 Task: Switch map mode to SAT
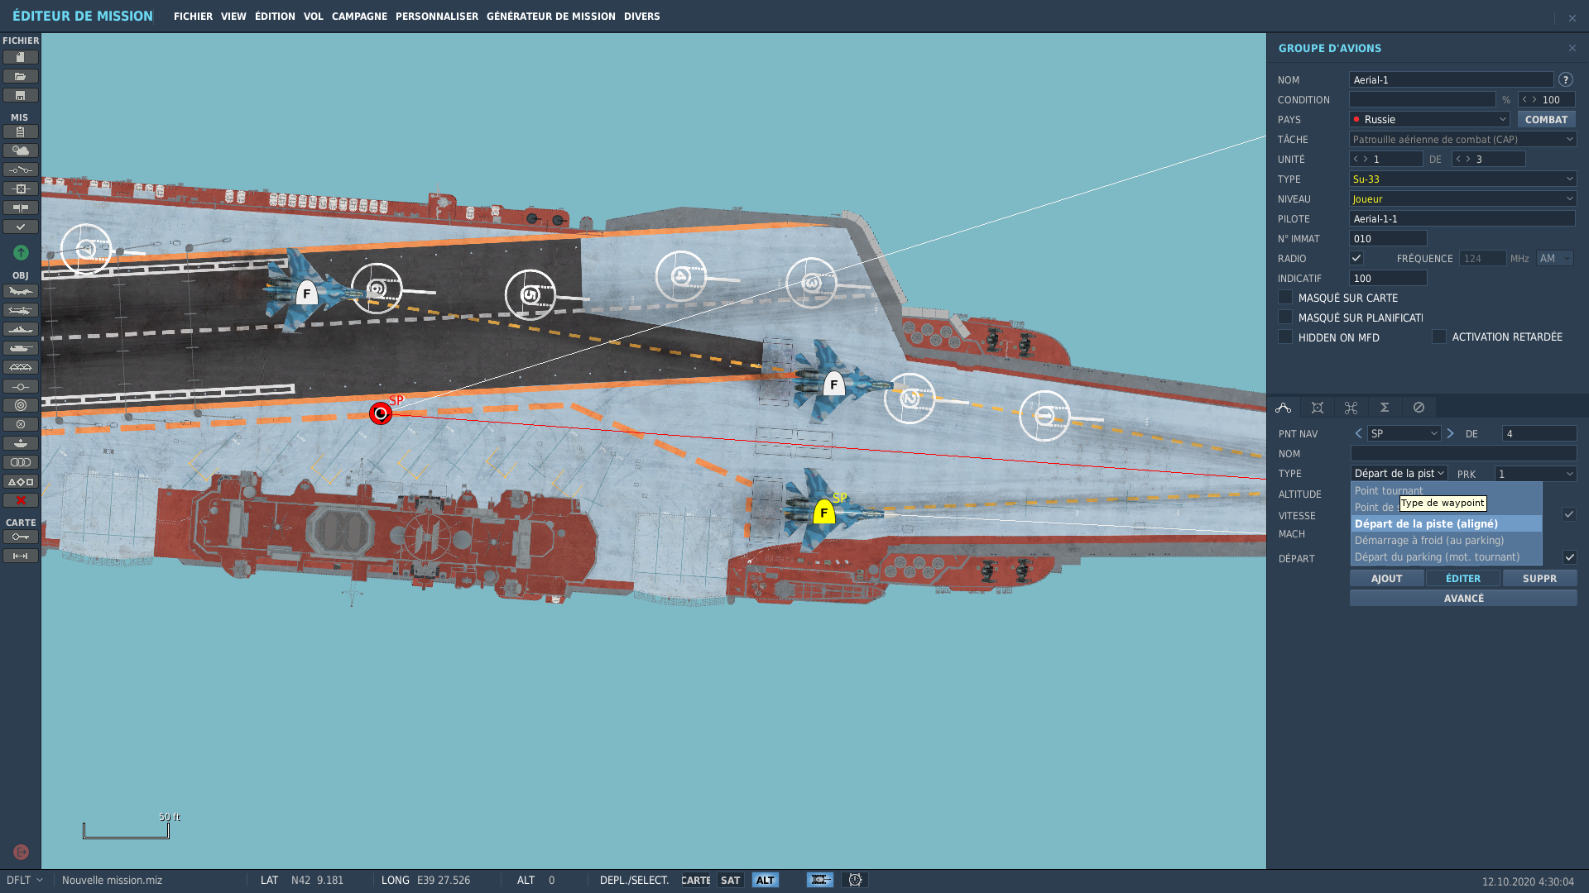(730, 880)
